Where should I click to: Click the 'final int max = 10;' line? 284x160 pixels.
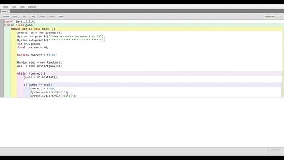tap(33, 48)
